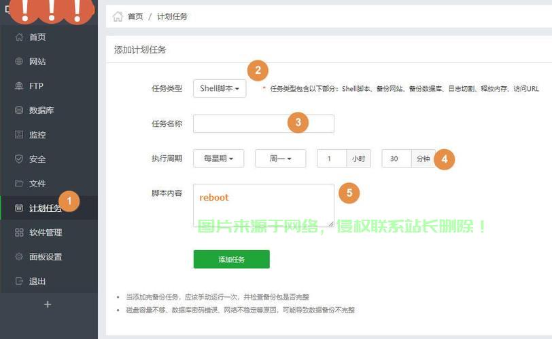552x339 pixels.
Task: Click the 分钟 unit label
Action: pyautogui.click(x=423, y=159)
